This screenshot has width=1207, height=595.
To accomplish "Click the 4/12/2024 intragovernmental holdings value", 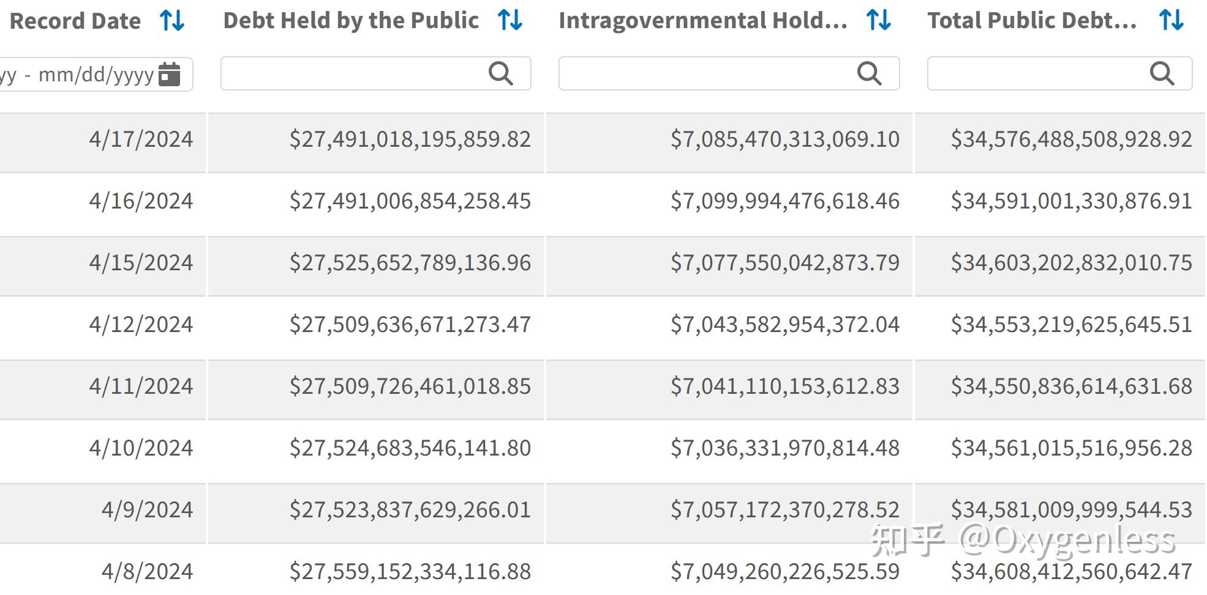I will click(785, 325).
